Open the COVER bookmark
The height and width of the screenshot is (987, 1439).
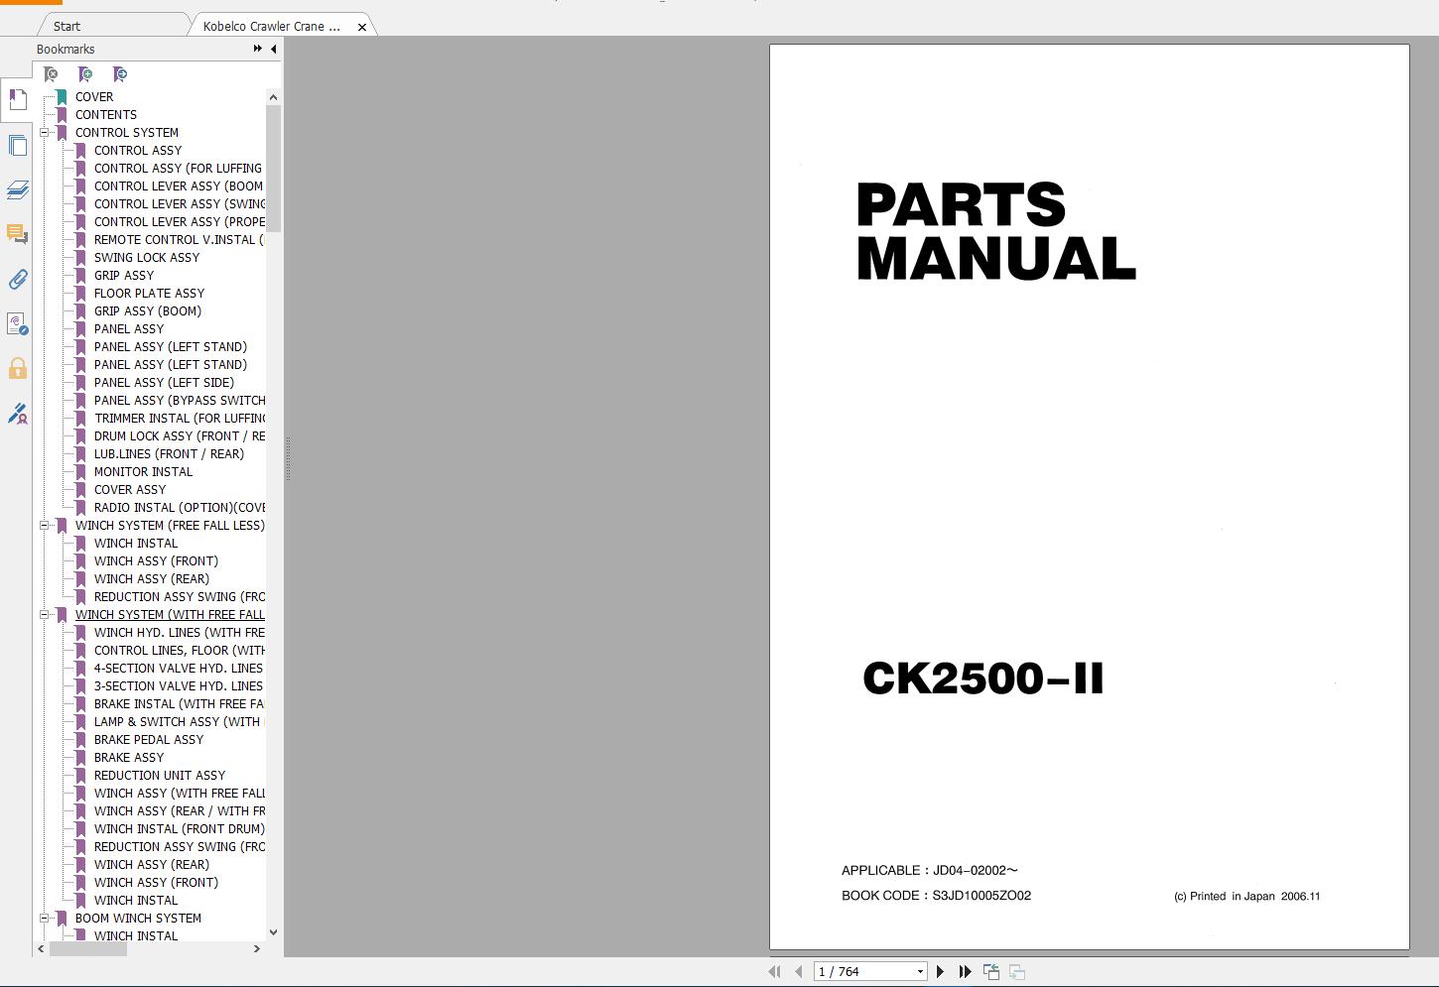click(x=94, y=97)
